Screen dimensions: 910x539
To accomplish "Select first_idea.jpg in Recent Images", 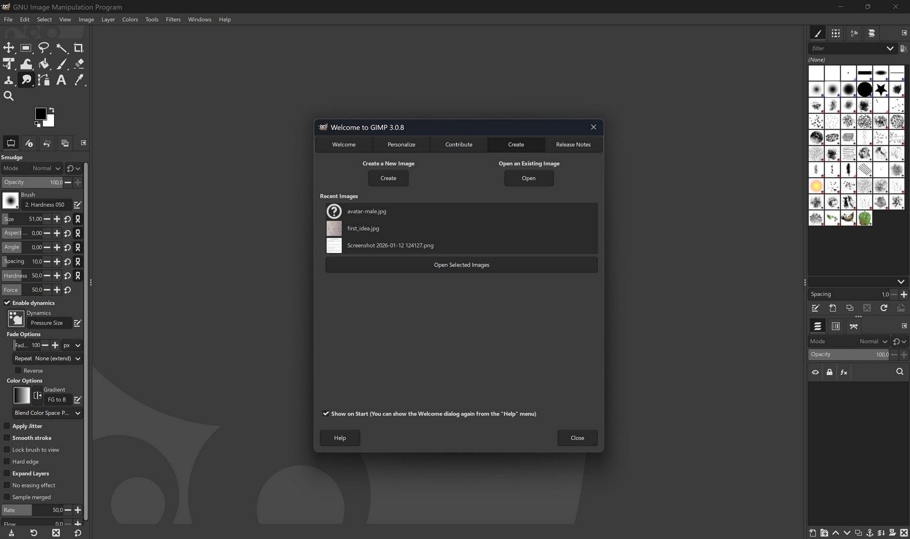I will (x=363, y=228).
